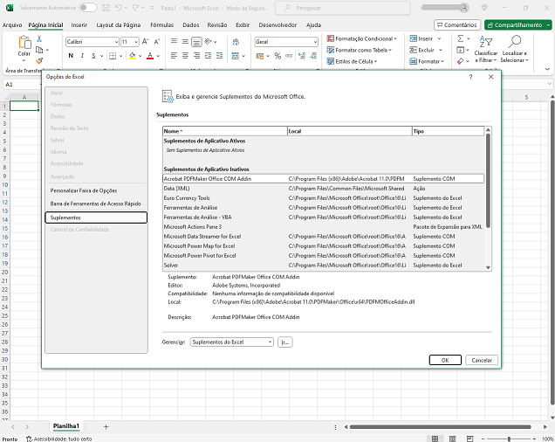Click the percent style icon

click(277, 56)
